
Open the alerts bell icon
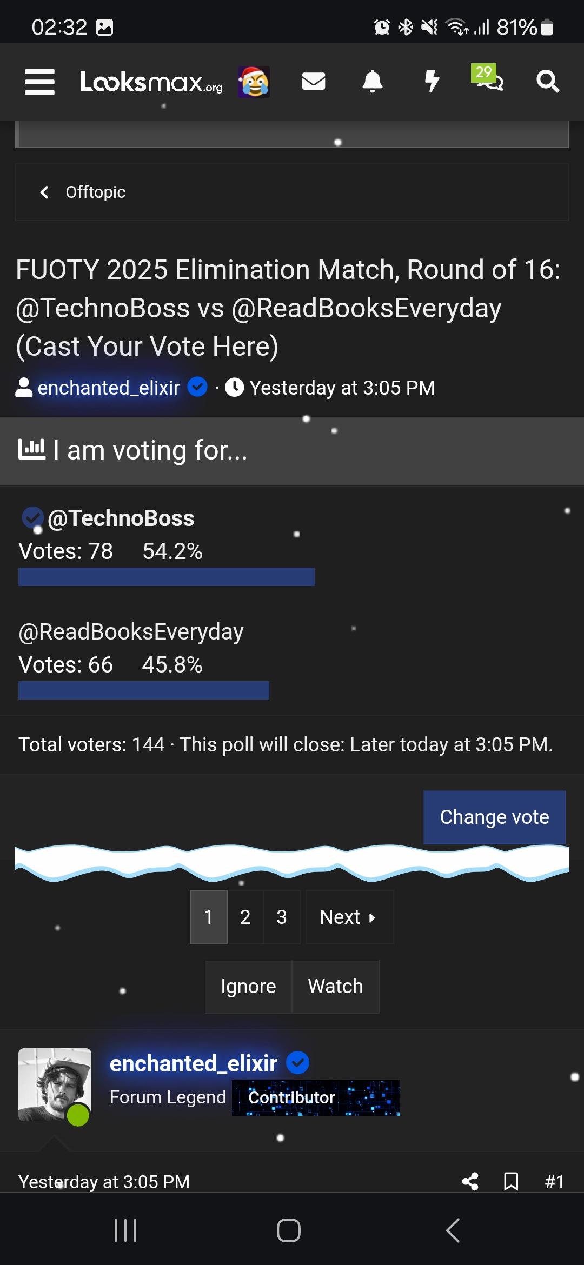coord(373,82)
